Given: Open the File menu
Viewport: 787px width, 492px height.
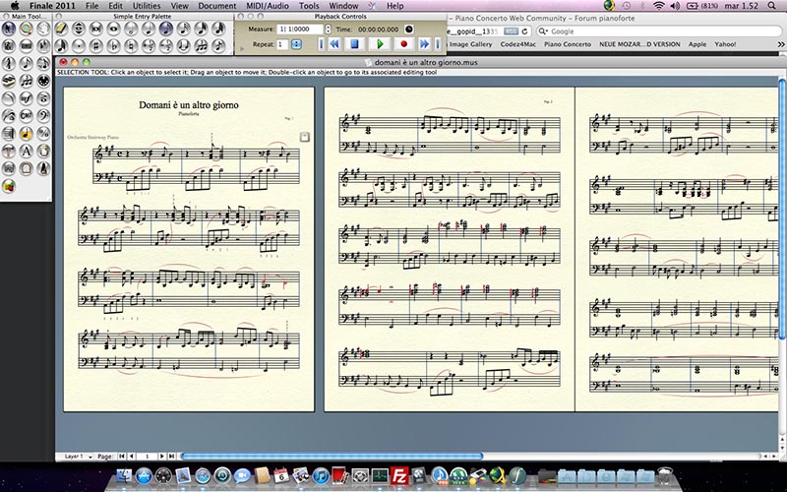Looking at the screenshot, I should 91,6.
